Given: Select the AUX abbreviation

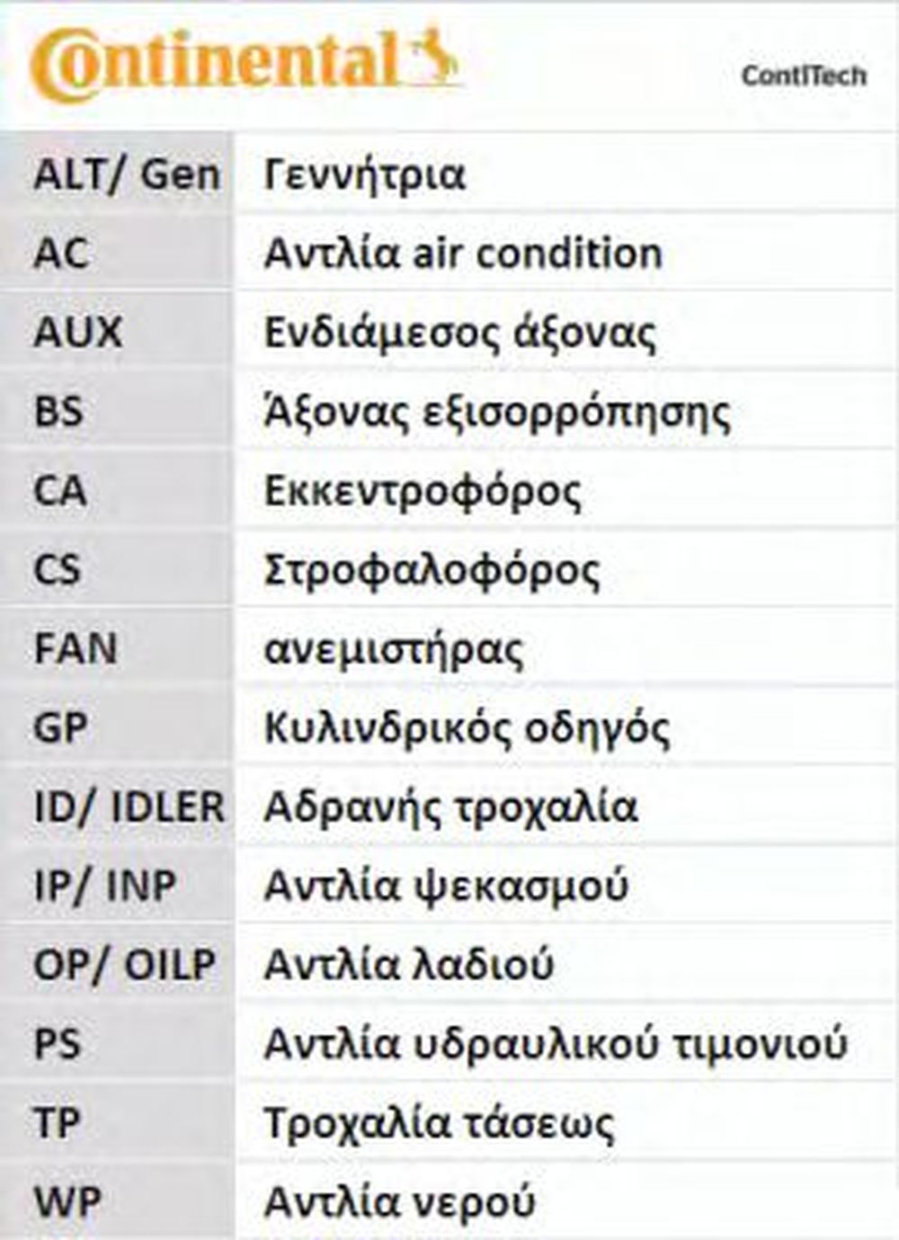Looking at the screenshot, I should [77, 333].
